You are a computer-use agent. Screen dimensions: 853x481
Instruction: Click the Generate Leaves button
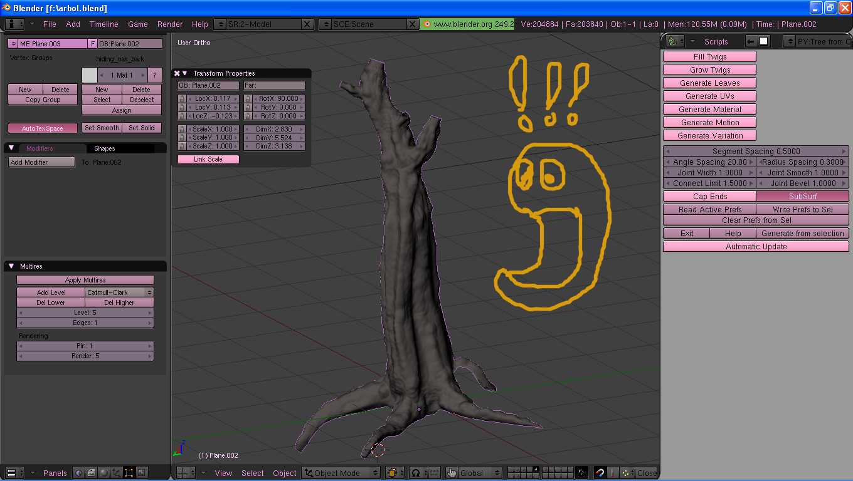709,83
